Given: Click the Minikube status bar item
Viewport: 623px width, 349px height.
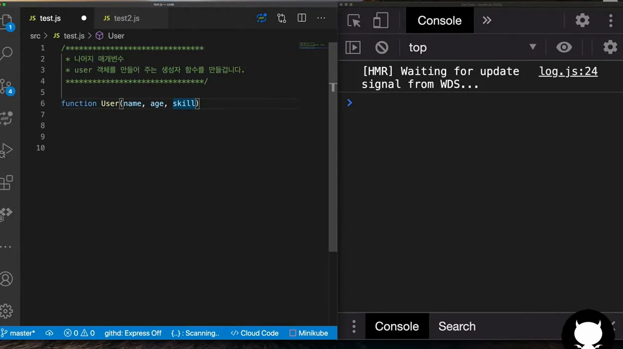Looking at the screenshot, I should 309,333.
